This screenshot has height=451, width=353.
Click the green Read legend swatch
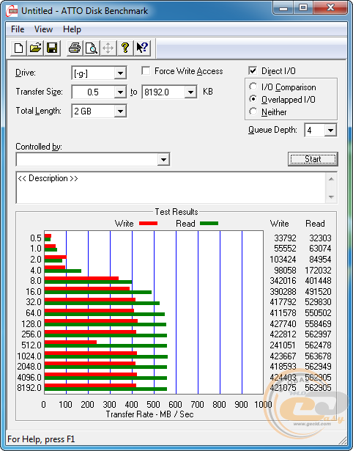click(x=209, y=223)
